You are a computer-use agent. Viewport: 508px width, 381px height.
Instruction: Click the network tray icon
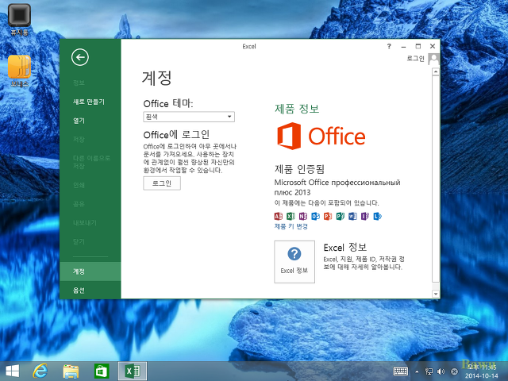point(429,371)
